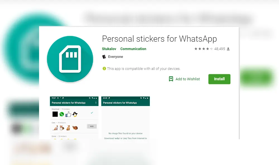Click the Add to Wishlist bookmark icon
The height and width of the screenshot is (165, 279).
click(x=171, y=79)
